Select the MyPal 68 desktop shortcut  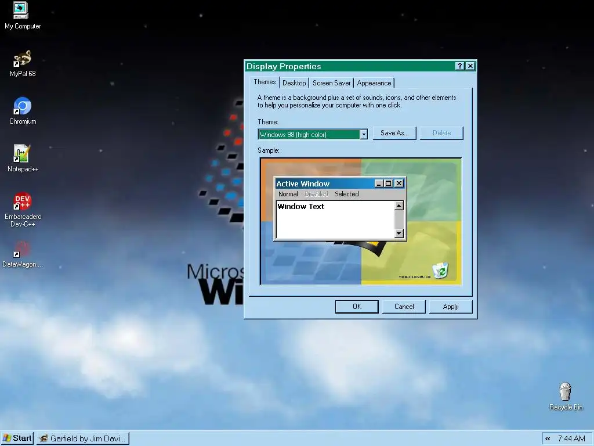click(23, 63)
